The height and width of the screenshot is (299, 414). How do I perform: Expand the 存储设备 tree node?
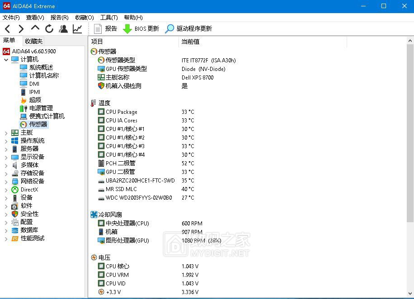click(6, 173)
